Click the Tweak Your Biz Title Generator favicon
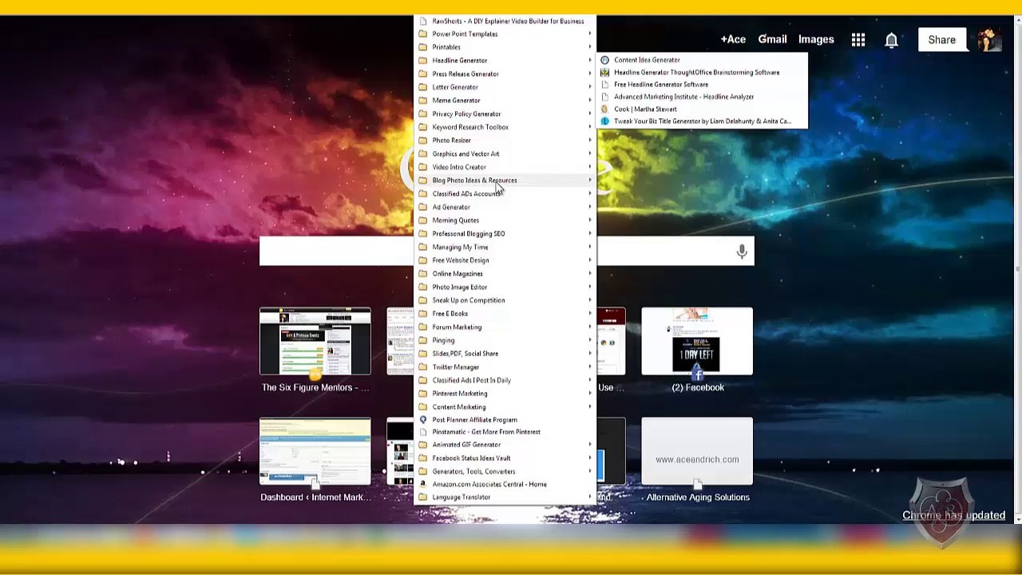The height and width of the screenshot is (575, 1022). (x=604, y=121)
